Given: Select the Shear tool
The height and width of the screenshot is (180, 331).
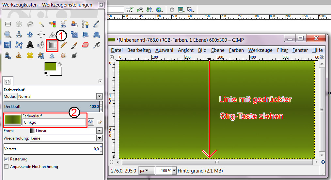Looking at the screenshot, I should 85,34.
